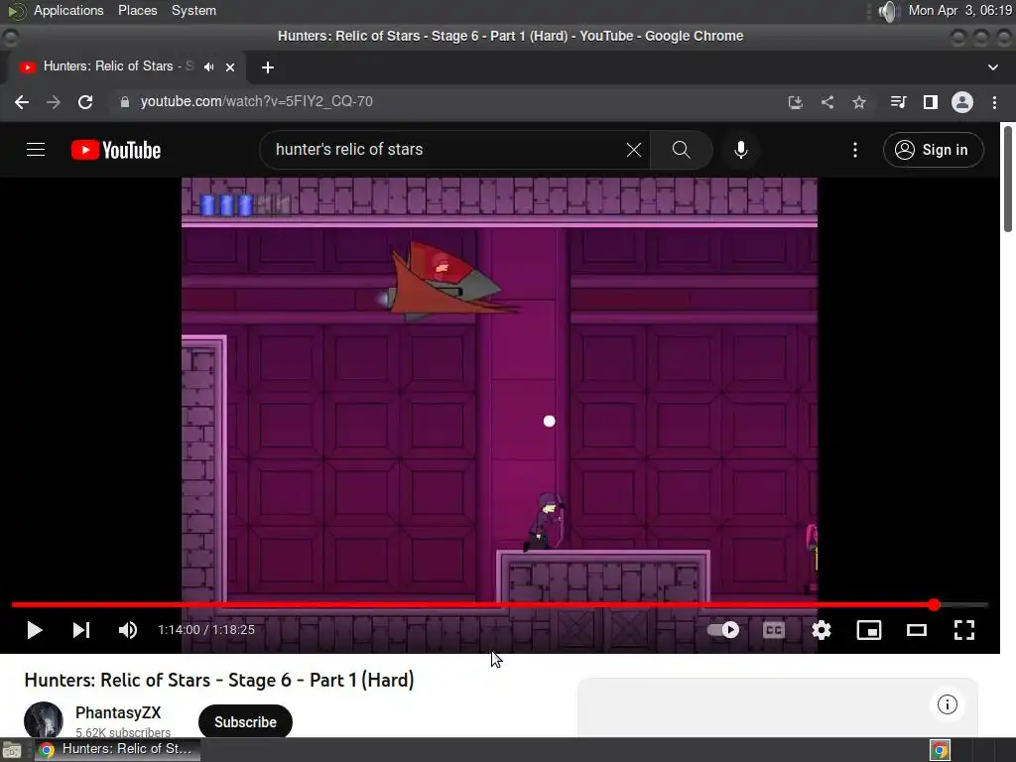Open window menu icon in title bar

10,37
